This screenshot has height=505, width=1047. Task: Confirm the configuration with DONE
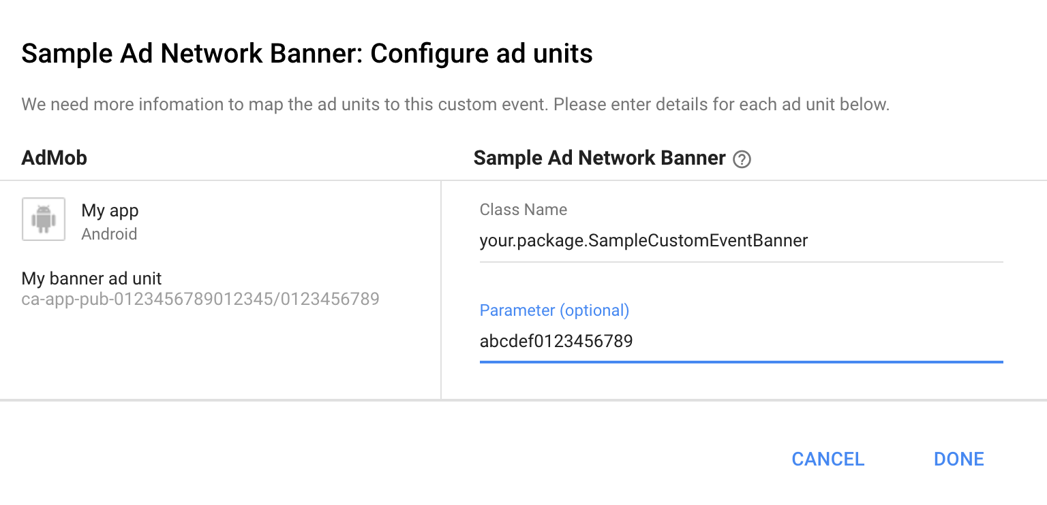click(x=958, y=459)
